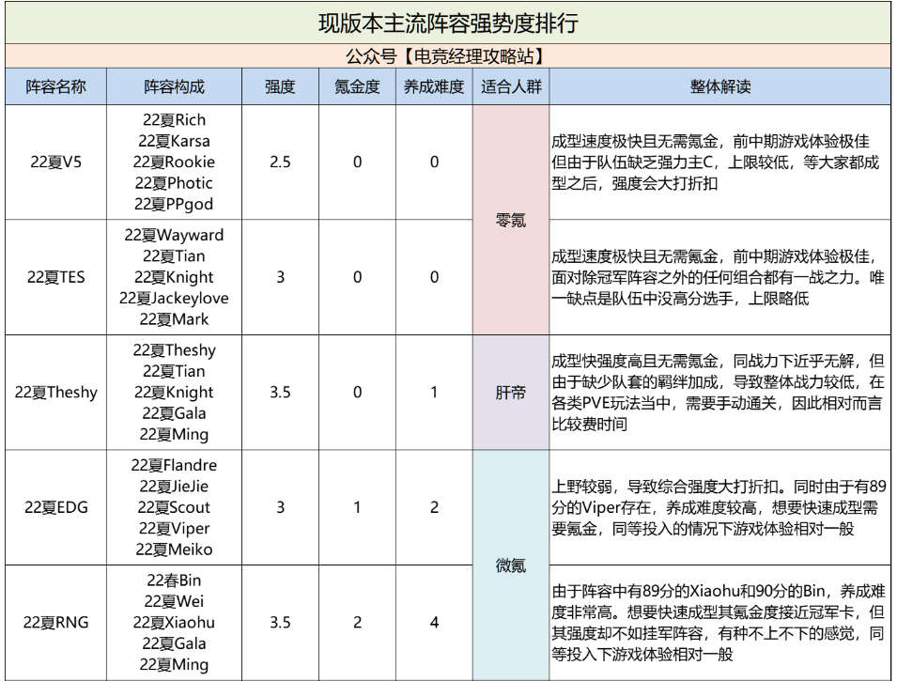Select player 22夏Xiaohu
This screenshot has width=897, height=681.
(174, 622)
